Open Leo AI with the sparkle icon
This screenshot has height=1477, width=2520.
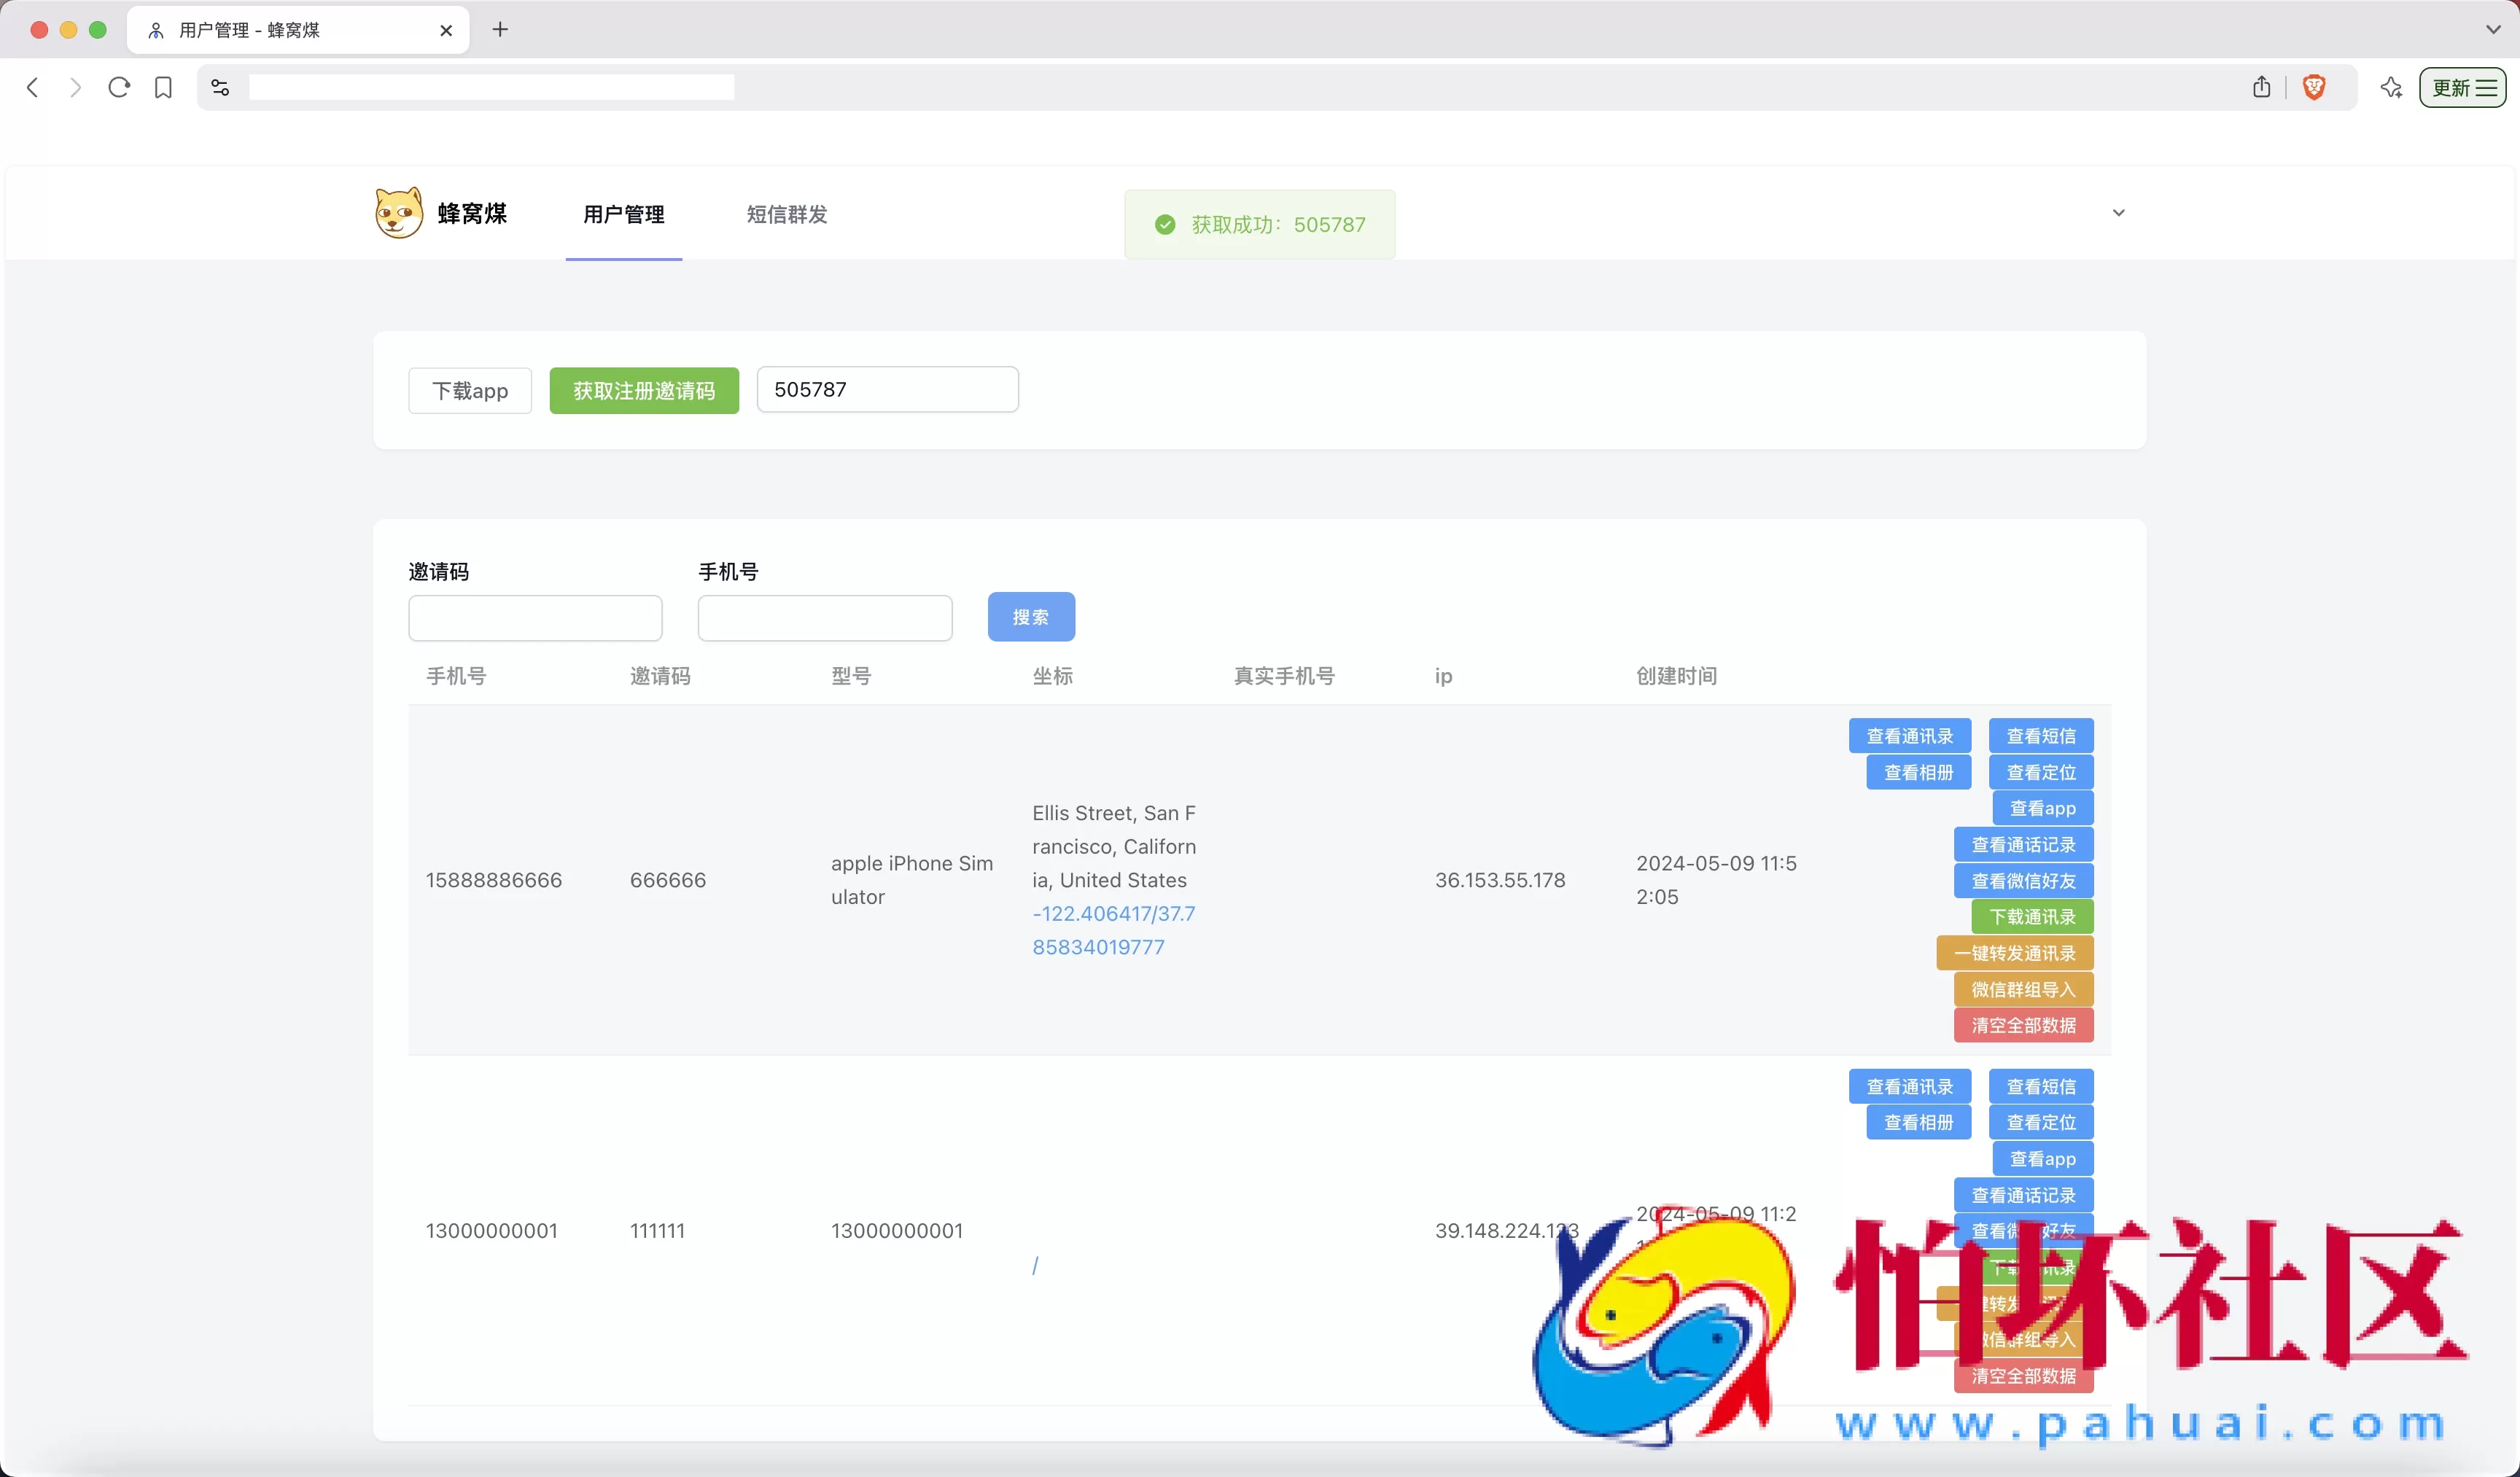[2392, 88]
